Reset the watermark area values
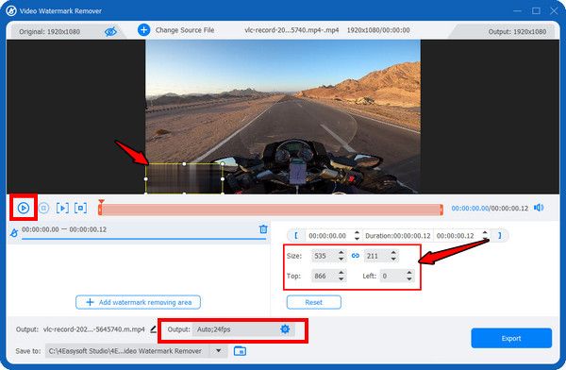The height and width of the screenshot is (370, 566). click(x=314, y=302)
